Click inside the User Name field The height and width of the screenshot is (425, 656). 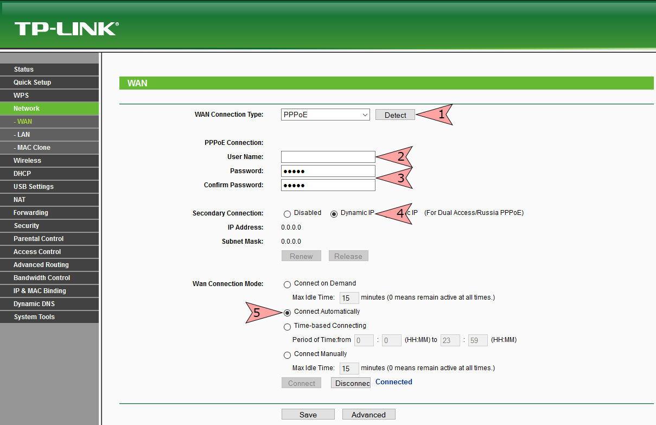[x=328, y=156]
